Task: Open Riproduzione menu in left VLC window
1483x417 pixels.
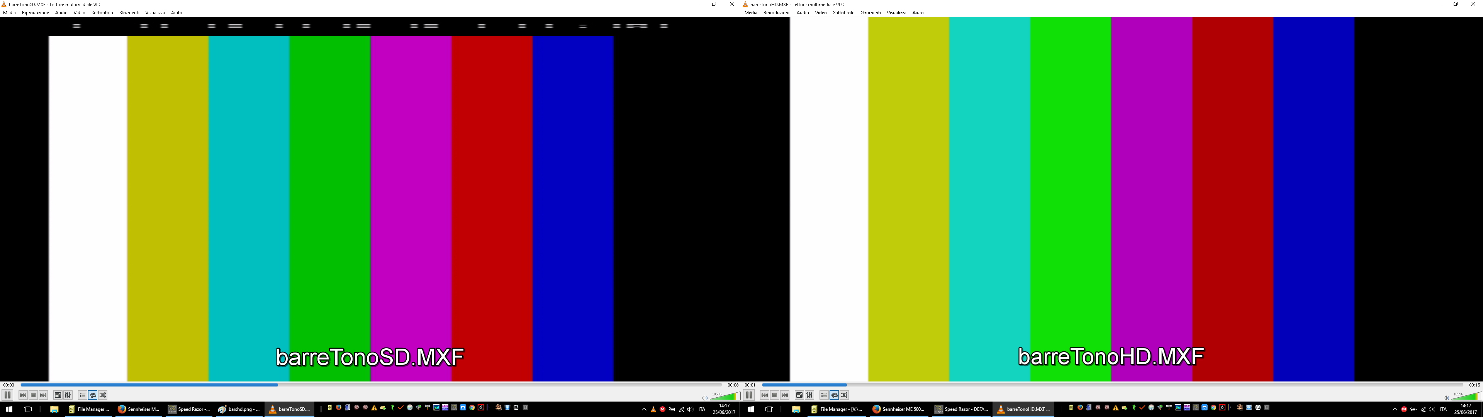Action: coord(35,13)
